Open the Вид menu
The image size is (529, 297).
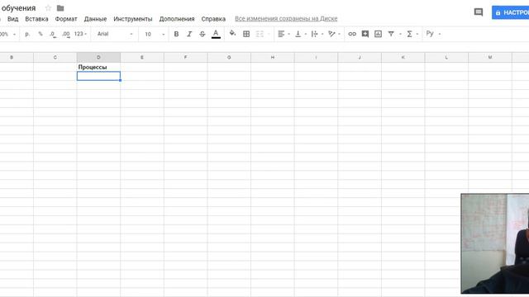pyautogui.click(x=13, y=19)
